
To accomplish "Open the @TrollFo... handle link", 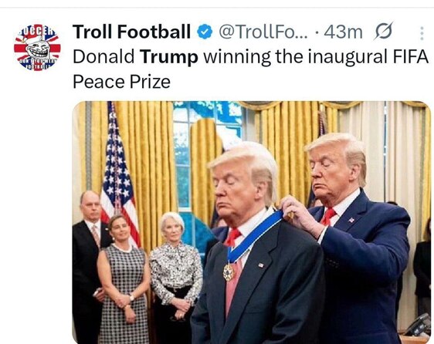I will [x=263, y=32].
